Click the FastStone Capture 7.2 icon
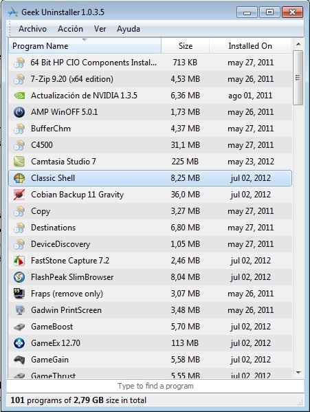Image resolution: width=310 pixels, height=412 pixels. [19, 261]
